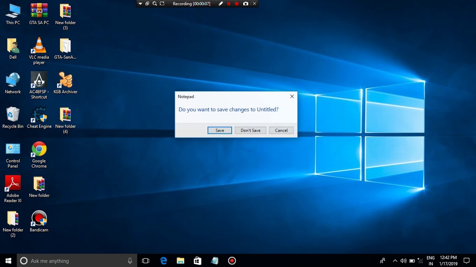This screenshot has width=476, height=267.
Task: Open Task View from taskbar
Action: click(x=145, y=261)
